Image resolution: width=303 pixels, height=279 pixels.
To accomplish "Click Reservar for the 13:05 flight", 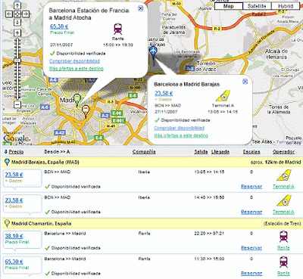I will point(251,187).
